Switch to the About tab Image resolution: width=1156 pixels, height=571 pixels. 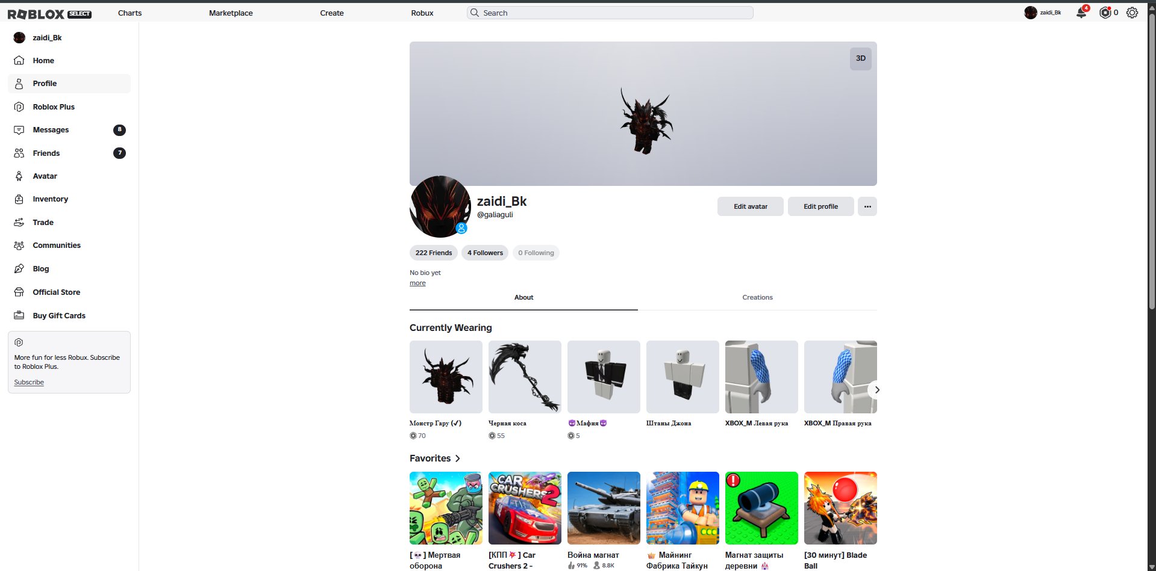pos(523,298)
